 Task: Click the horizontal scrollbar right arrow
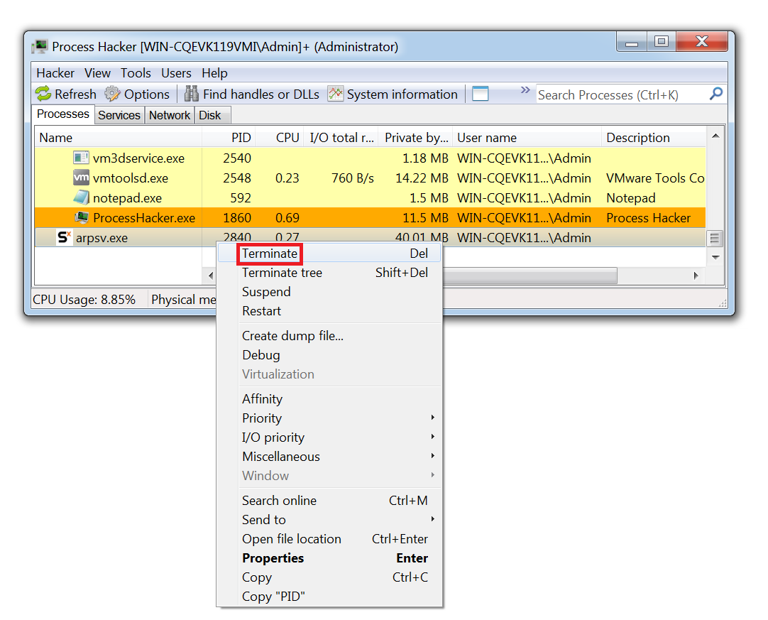(696, 276)
